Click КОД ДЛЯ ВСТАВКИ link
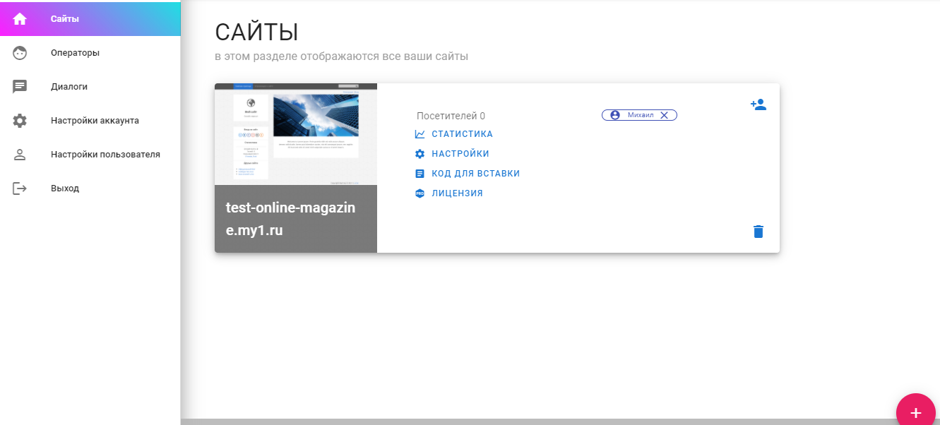 [x=475, y=174]
